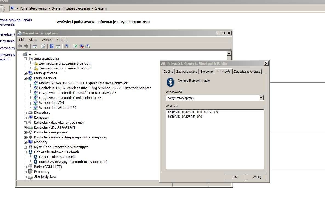Image resolution: width=325 pixels, height=212 pixels.
Task: Select Urządzenie Bluetooth (sieć osobista) #5
Action: tap(70, 98)
